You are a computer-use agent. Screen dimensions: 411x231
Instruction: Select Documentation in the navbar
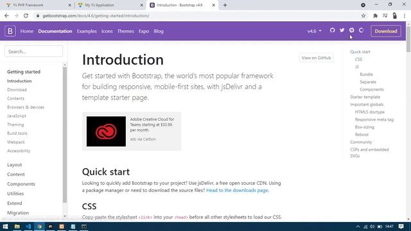[55, 31]
